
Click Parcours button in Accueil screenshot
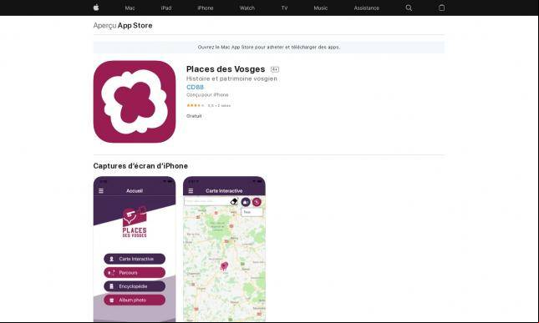click(135, 273)
